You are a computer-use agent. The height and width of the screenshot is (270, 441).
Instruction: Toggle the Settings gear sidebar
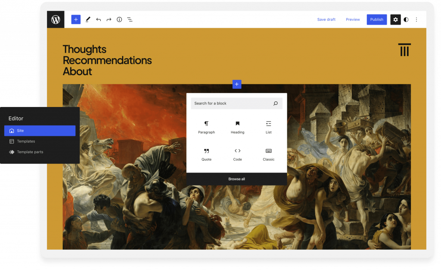coord(395,19)
